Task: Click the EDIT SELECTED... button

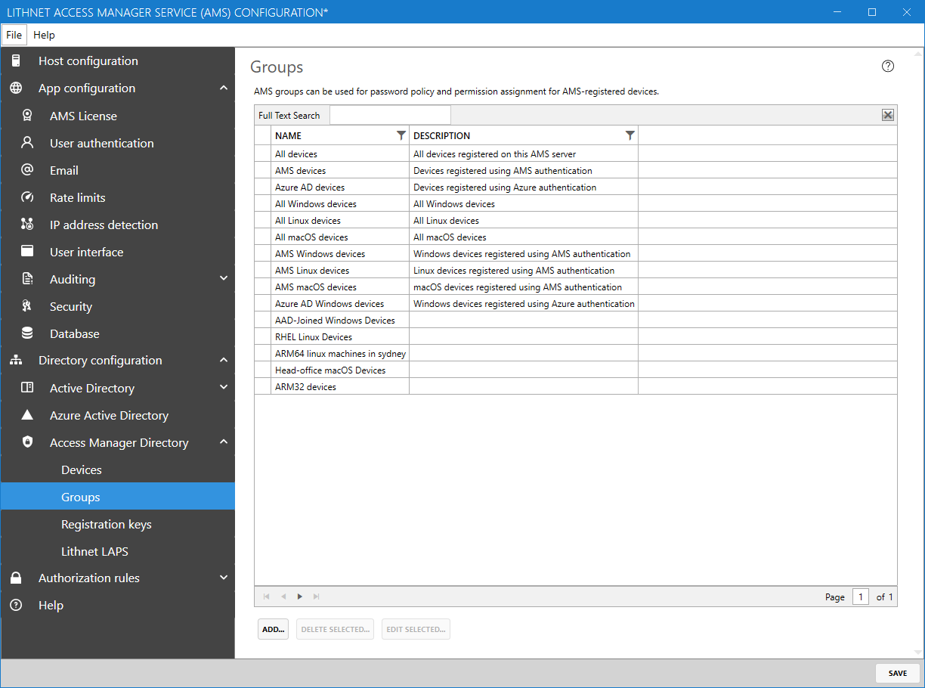Action: [416, 629]
